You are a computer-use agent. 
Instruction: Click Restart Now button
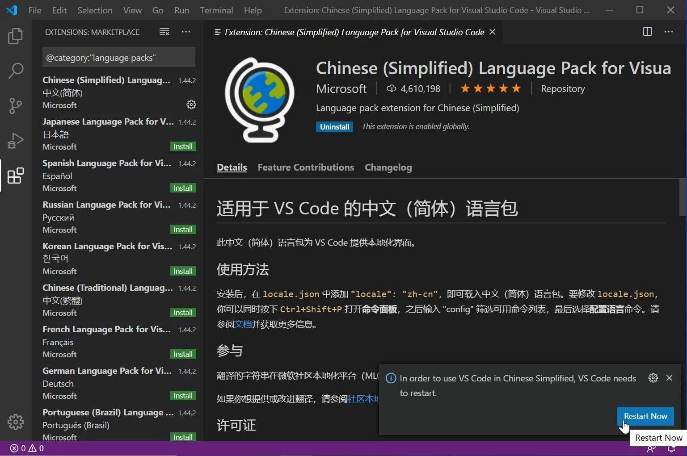pyautogui.click(x=645, y=416)
